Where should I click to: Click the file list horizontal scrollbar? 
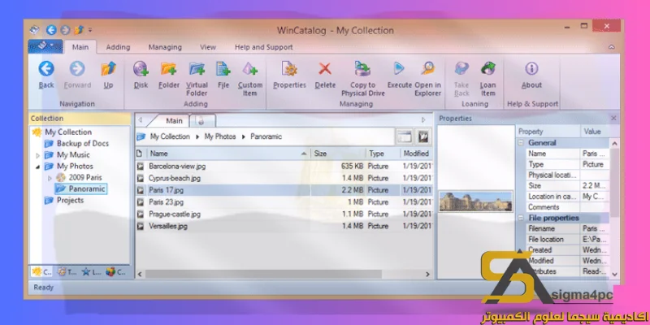263,274
